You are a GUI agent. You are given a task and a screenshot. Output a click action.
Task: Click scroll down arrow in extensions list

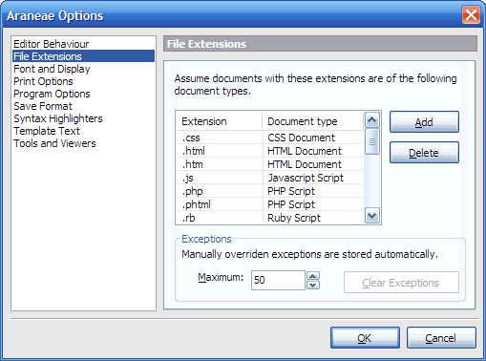pos(372,216)
